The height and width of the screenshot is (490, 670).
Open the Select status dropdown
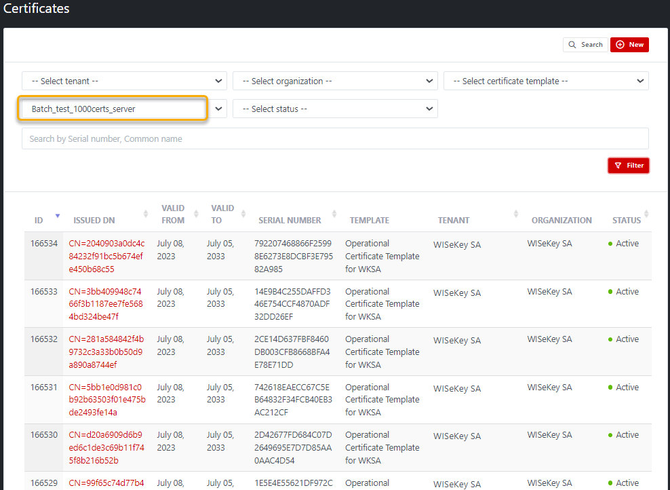[335, 109]
